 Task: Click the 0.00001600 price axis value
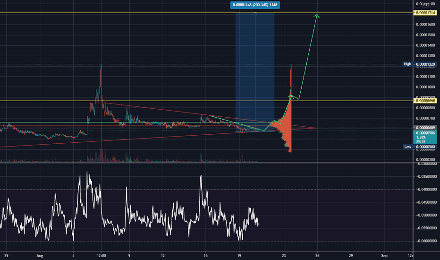point(425,25)
